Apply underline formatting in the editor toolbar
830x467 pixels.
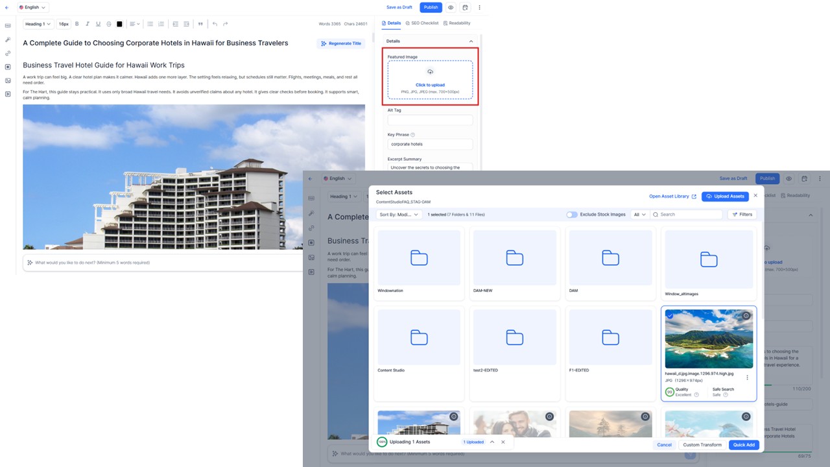point(98,24)
